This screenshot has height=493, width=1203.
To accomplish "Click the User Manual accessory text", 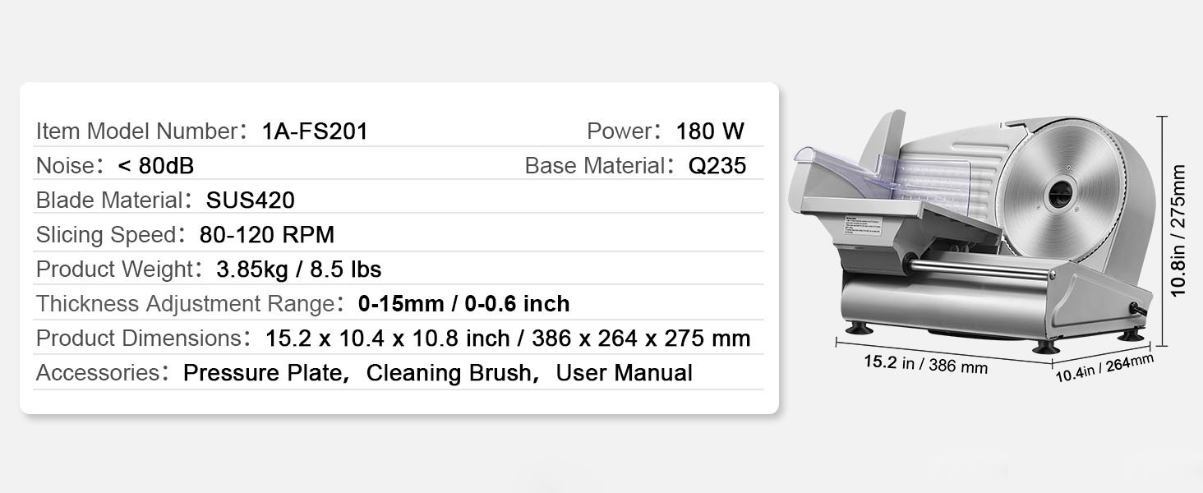I will 624,373.
